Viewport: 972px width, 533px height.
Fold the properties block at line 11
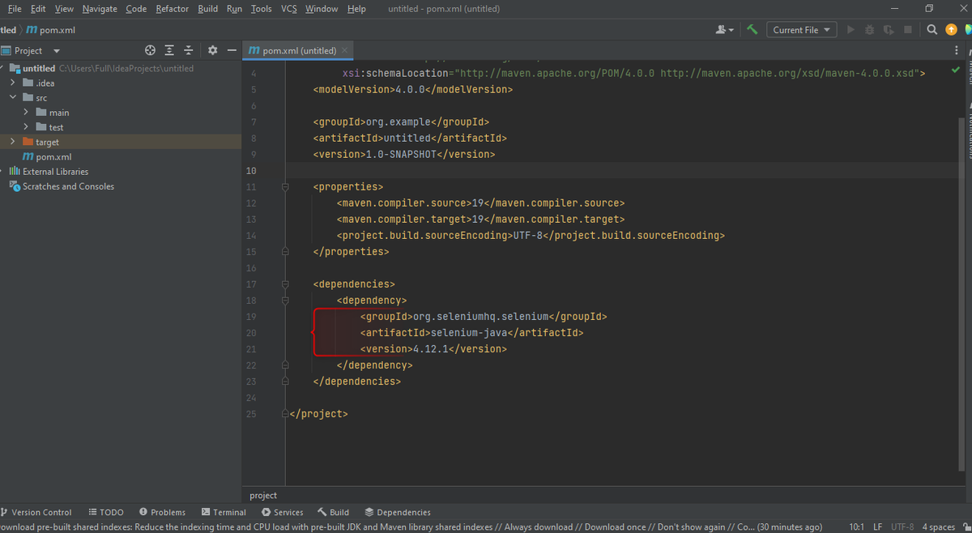[285, 187]
